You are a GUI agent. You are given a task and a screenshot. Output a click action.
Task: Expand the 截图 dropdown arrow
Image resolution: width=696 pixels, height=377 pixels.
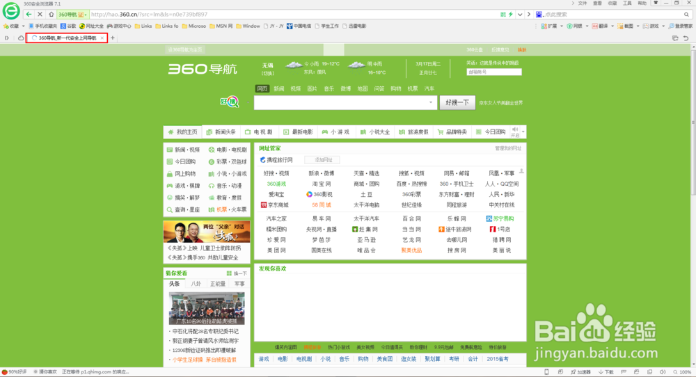click(x=638, y=26)
